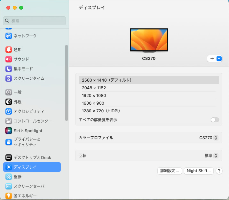229x200 pixels.
Task: Choose resolution 1600 × 900
Action: pos(149,103)
